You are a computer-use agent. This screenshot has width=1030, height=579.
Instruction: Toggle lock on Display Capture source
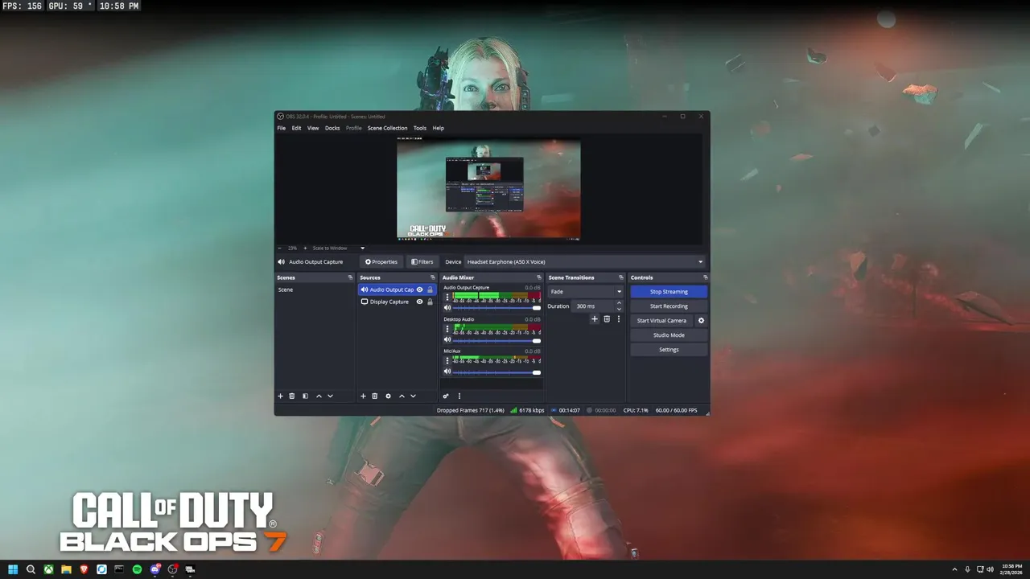(x=430, y=302)
